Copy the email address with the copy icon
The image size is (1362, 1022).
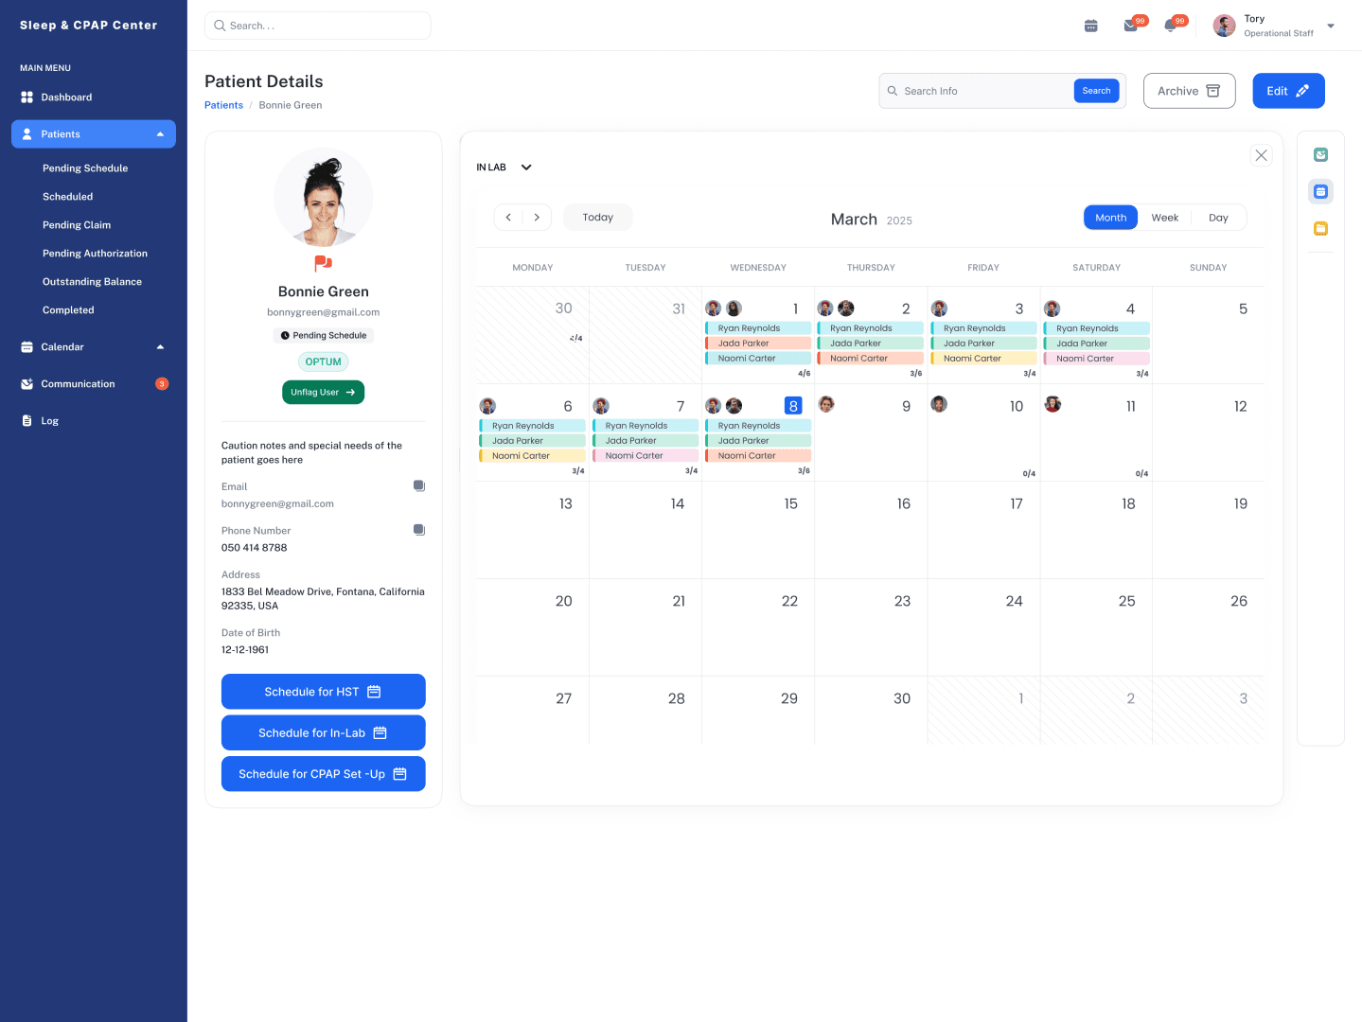(x=419, y=485)
